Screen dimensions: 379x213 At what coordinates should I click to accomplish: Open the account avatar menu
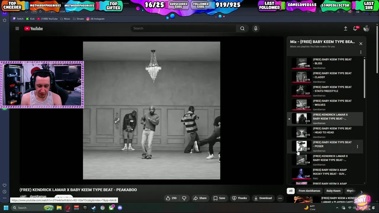pos(366,28)
